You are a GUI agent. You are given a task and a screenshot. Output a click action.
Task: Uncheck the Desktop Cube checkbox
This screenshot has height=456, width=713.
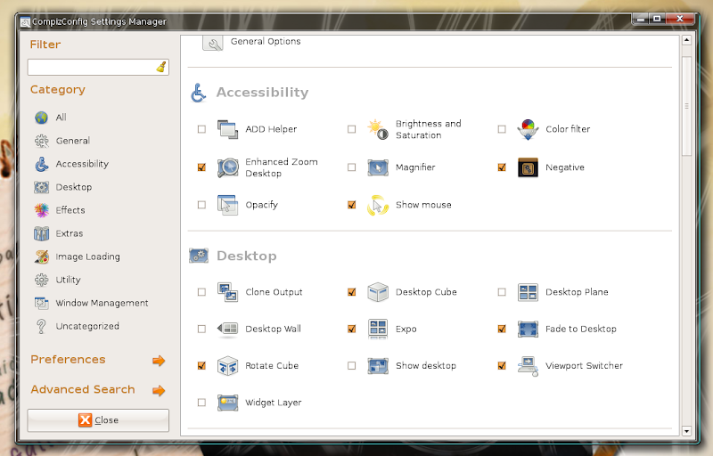click(351, 292)
